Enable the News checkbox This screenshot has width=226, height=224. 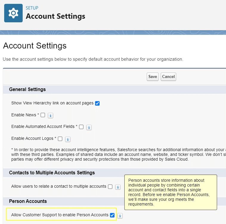(43, 115)
